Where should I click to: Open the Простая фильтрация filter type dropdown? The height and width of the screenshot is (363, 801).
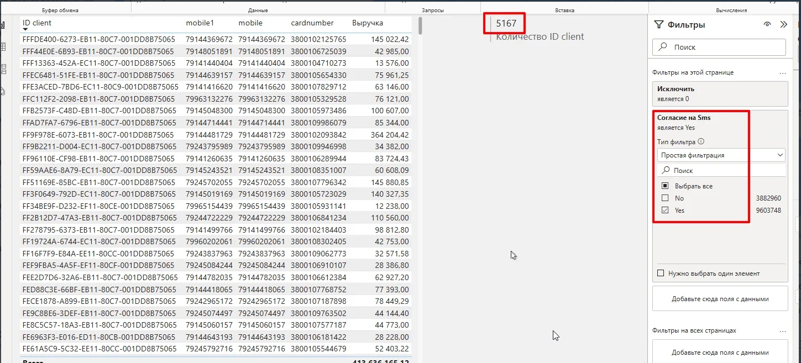(721, 155)
